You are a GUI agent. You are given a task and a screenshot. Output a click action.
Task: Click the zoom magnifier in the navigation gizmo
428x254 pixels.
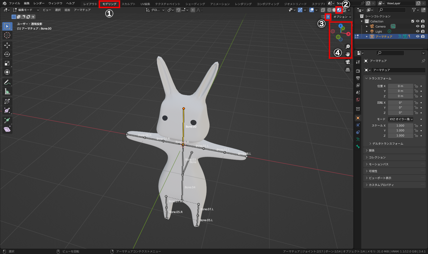tap(347, 46)
